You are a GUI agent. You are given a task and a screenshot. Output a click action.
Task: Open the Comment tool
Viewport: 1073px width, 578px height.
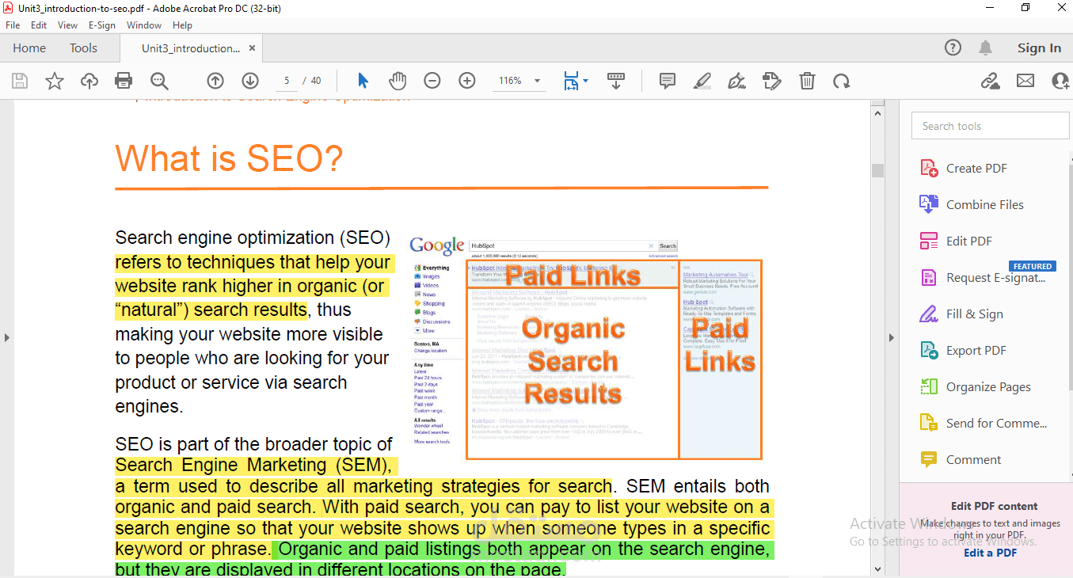pyautogui.click(x=973, y=459)
